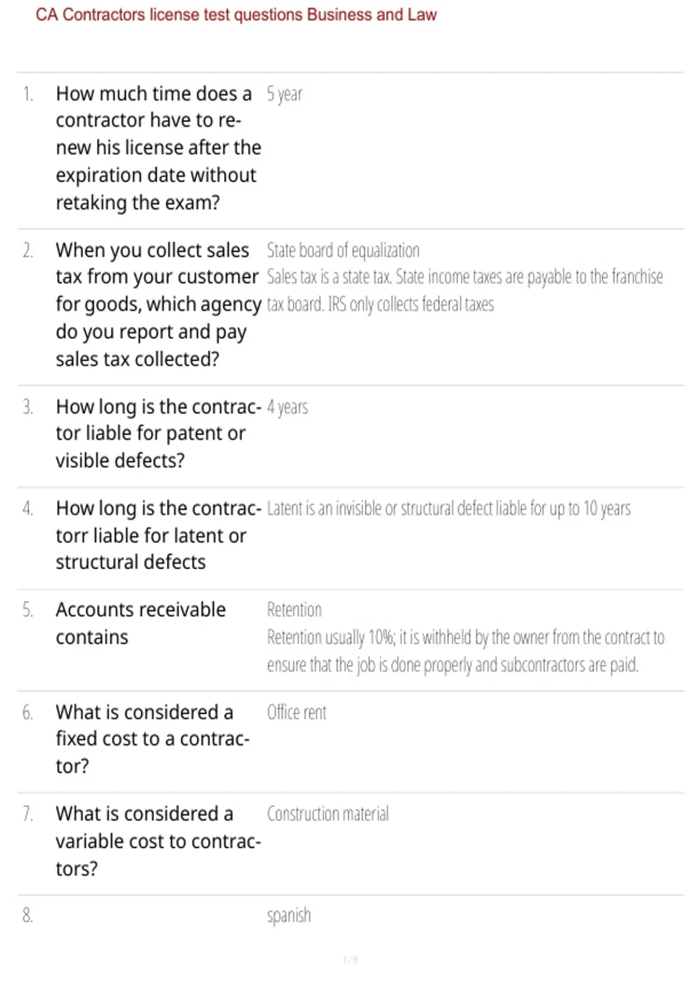Select question 3 about patent or visible defects

click(x=158, y=434)
